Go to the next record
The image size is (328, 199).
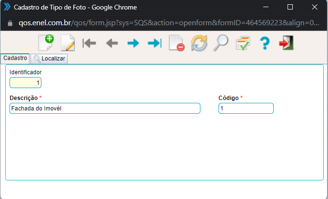(133, 43)
